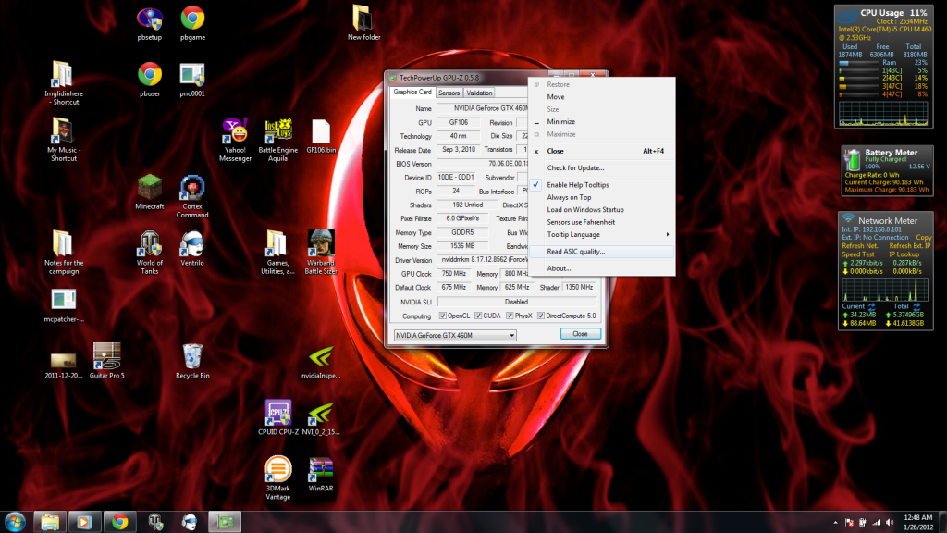Click the volume icon in system tray
The image size is (947, 533).
tap(889, 522)
